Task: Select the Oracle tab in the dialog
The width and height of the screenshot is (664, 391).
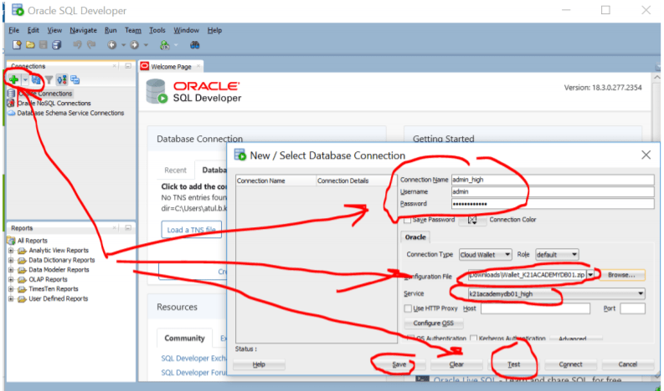Action: pyautogui.click(x=415, y=237)
